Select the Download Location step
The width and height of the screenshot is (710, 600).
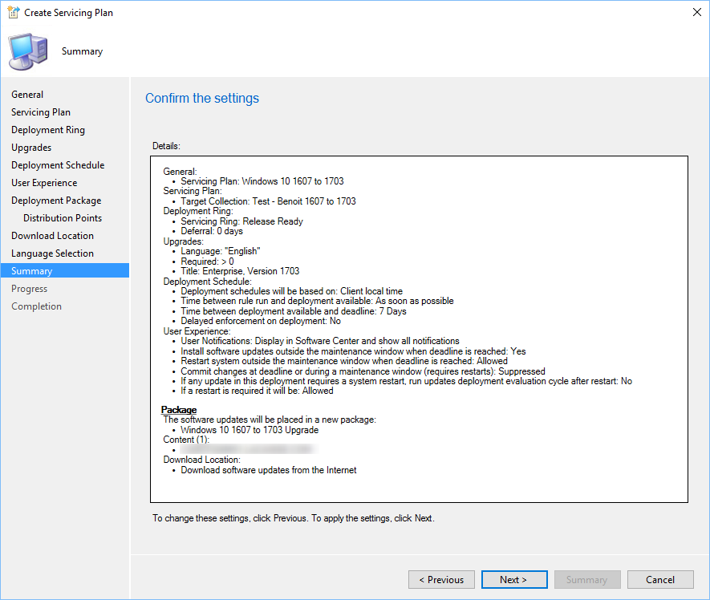tap(52, 236)
